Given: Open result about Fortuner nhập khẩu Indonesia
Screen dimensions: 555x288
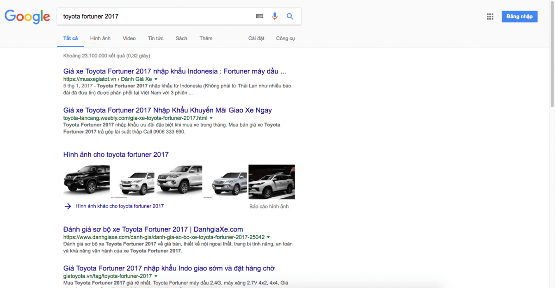Looking at the screenshot, I should tap(175, 71).
